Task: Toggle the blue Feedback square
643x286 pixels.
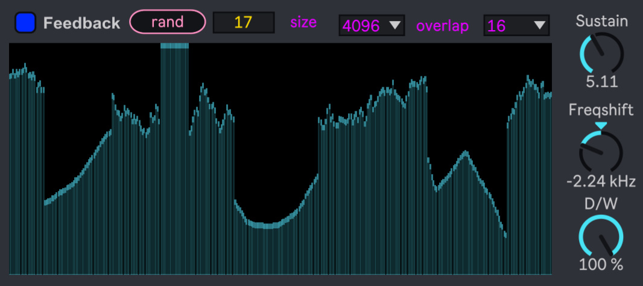Action: [x=25, y=23]
